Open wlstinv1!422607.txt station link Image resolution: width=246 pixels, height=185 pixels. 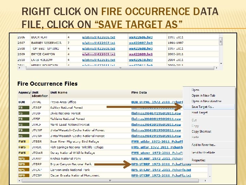tap(98, 43)
